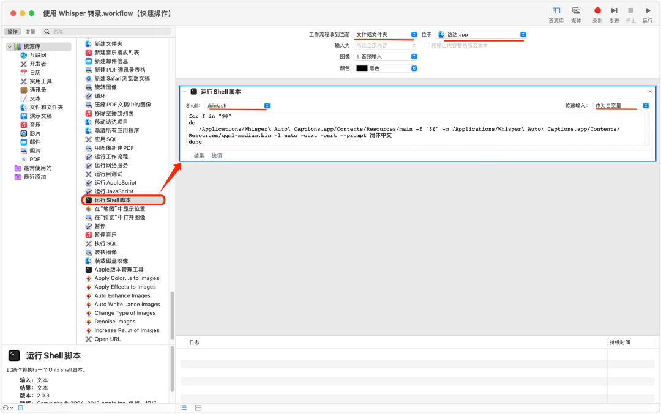The image size is (661, 414).
Task: Open the Shell dropdown showing /bin/zsh
Action: click(x=237, y=106)
